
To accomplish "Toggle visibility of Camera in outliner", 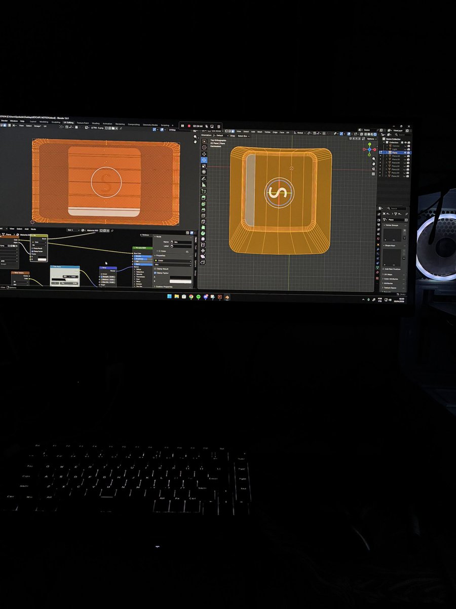I will click(405, 146).
